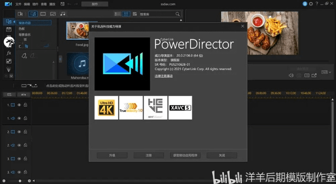The height and width of the screenshot is (184, 336).
Task: Select 背景音乐 in the library tree
Action: (x=24, y=34)
